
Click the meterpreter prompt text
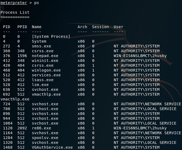point(14,3)
